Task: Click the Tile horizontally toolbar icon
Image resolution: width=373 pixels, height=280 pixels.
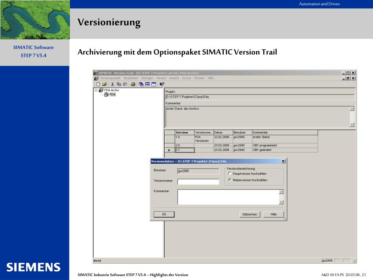Action: pos(148,84)
